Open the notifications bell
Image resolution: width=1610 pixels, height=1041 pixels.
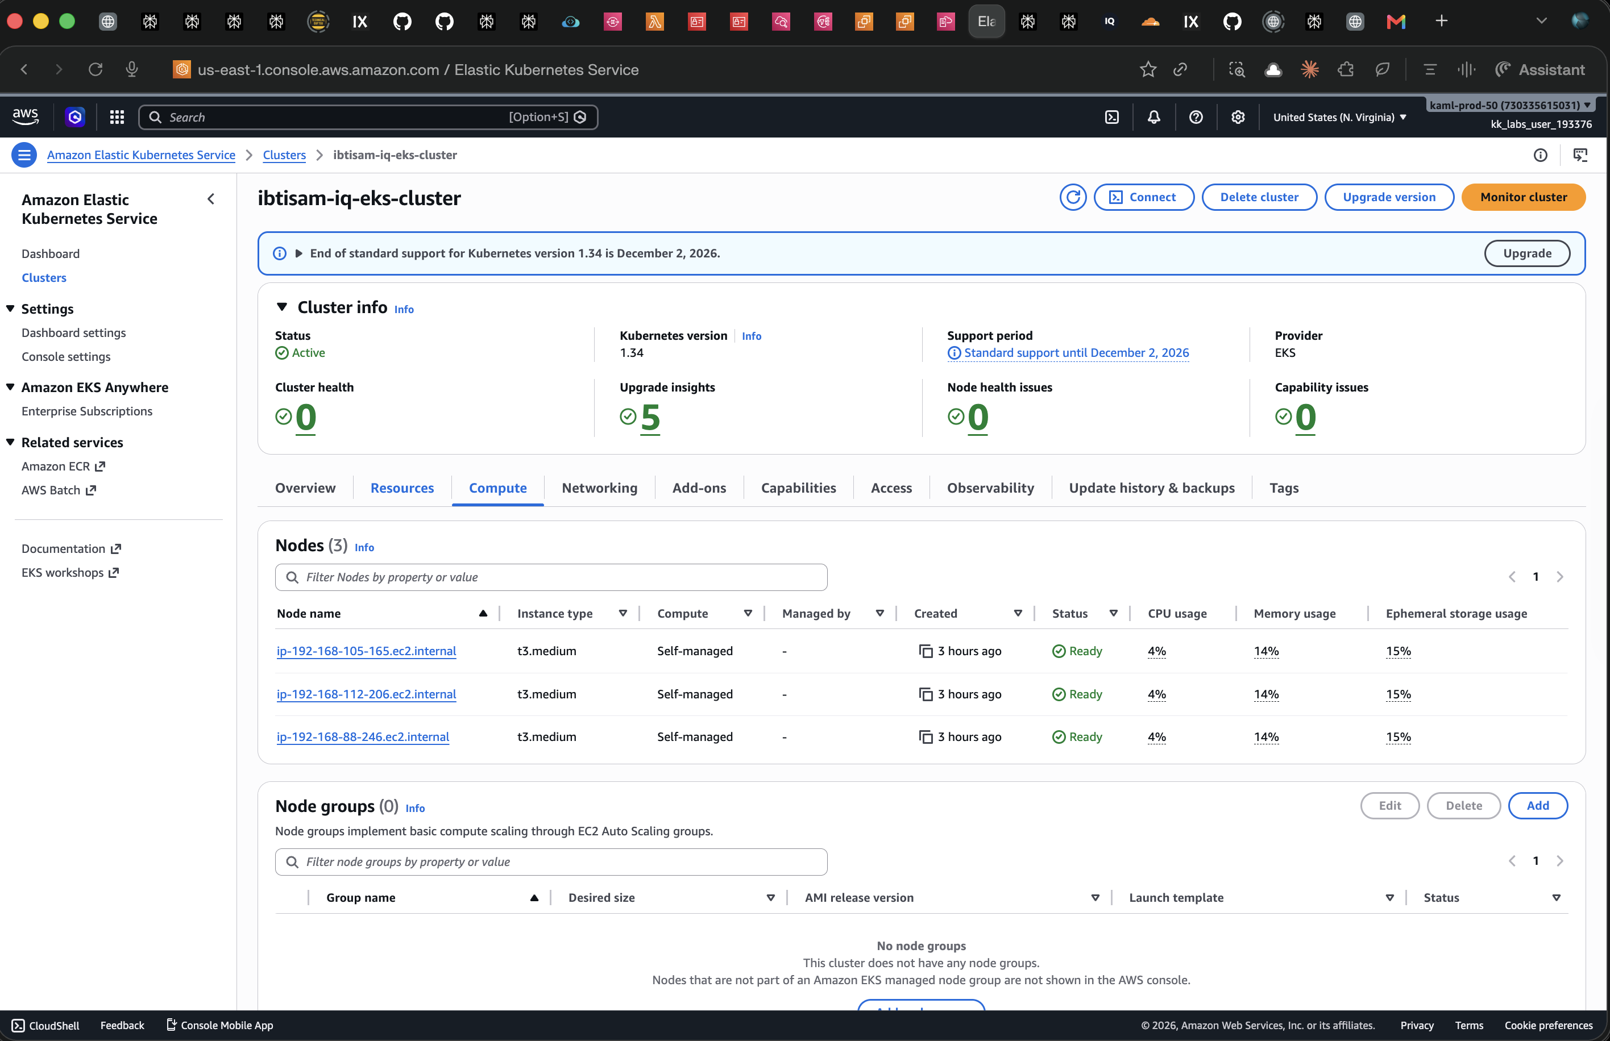click(1153, 117)
